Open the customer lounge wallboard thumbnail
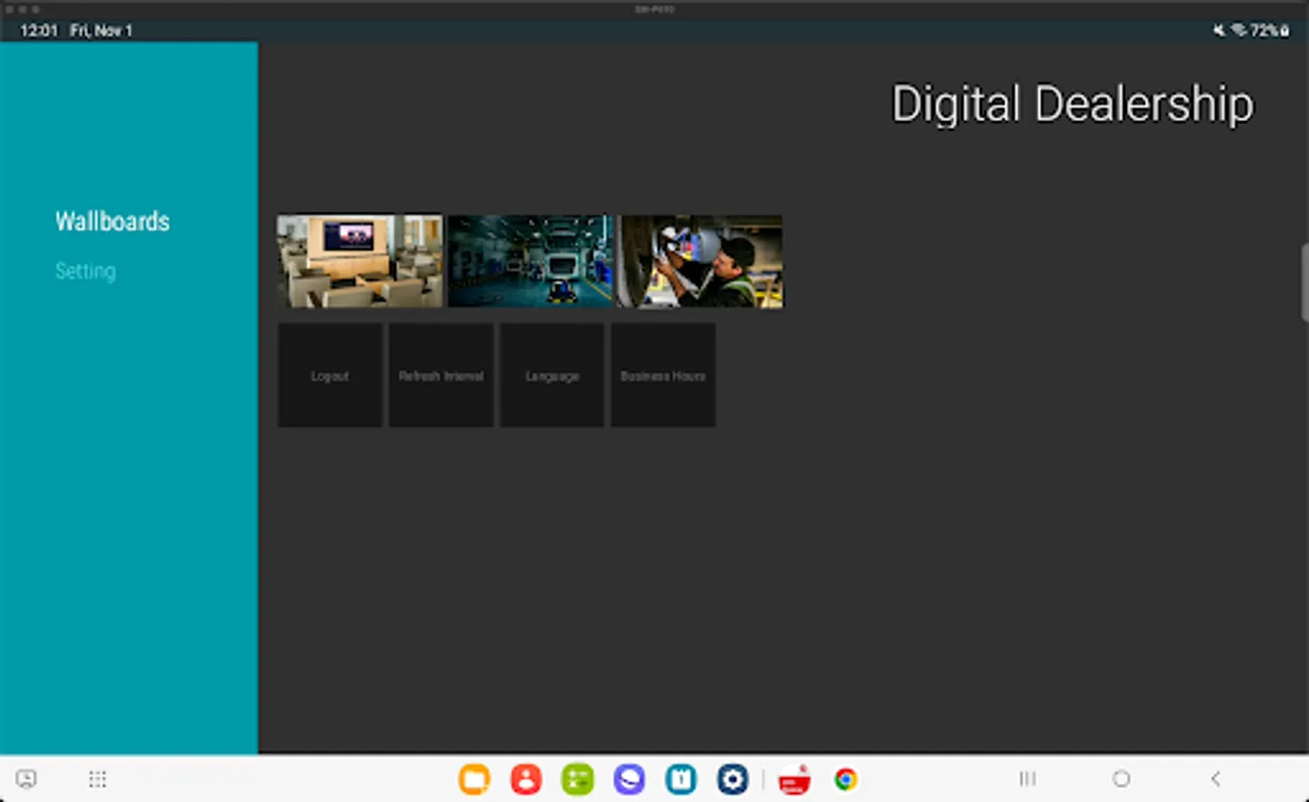The height and width of the screenshot is (802, 1309). 359,261
